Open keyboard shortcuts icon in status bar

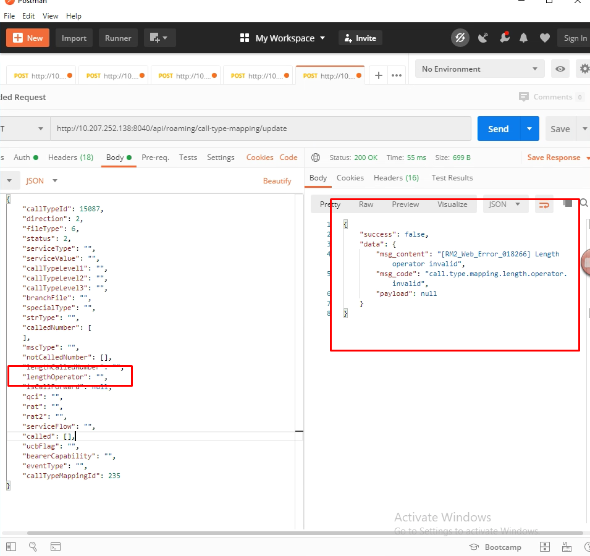(x=567, y=547)
